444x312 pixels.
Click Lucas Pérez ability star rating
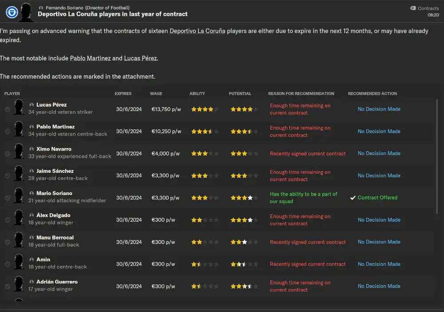click(204, 109)
